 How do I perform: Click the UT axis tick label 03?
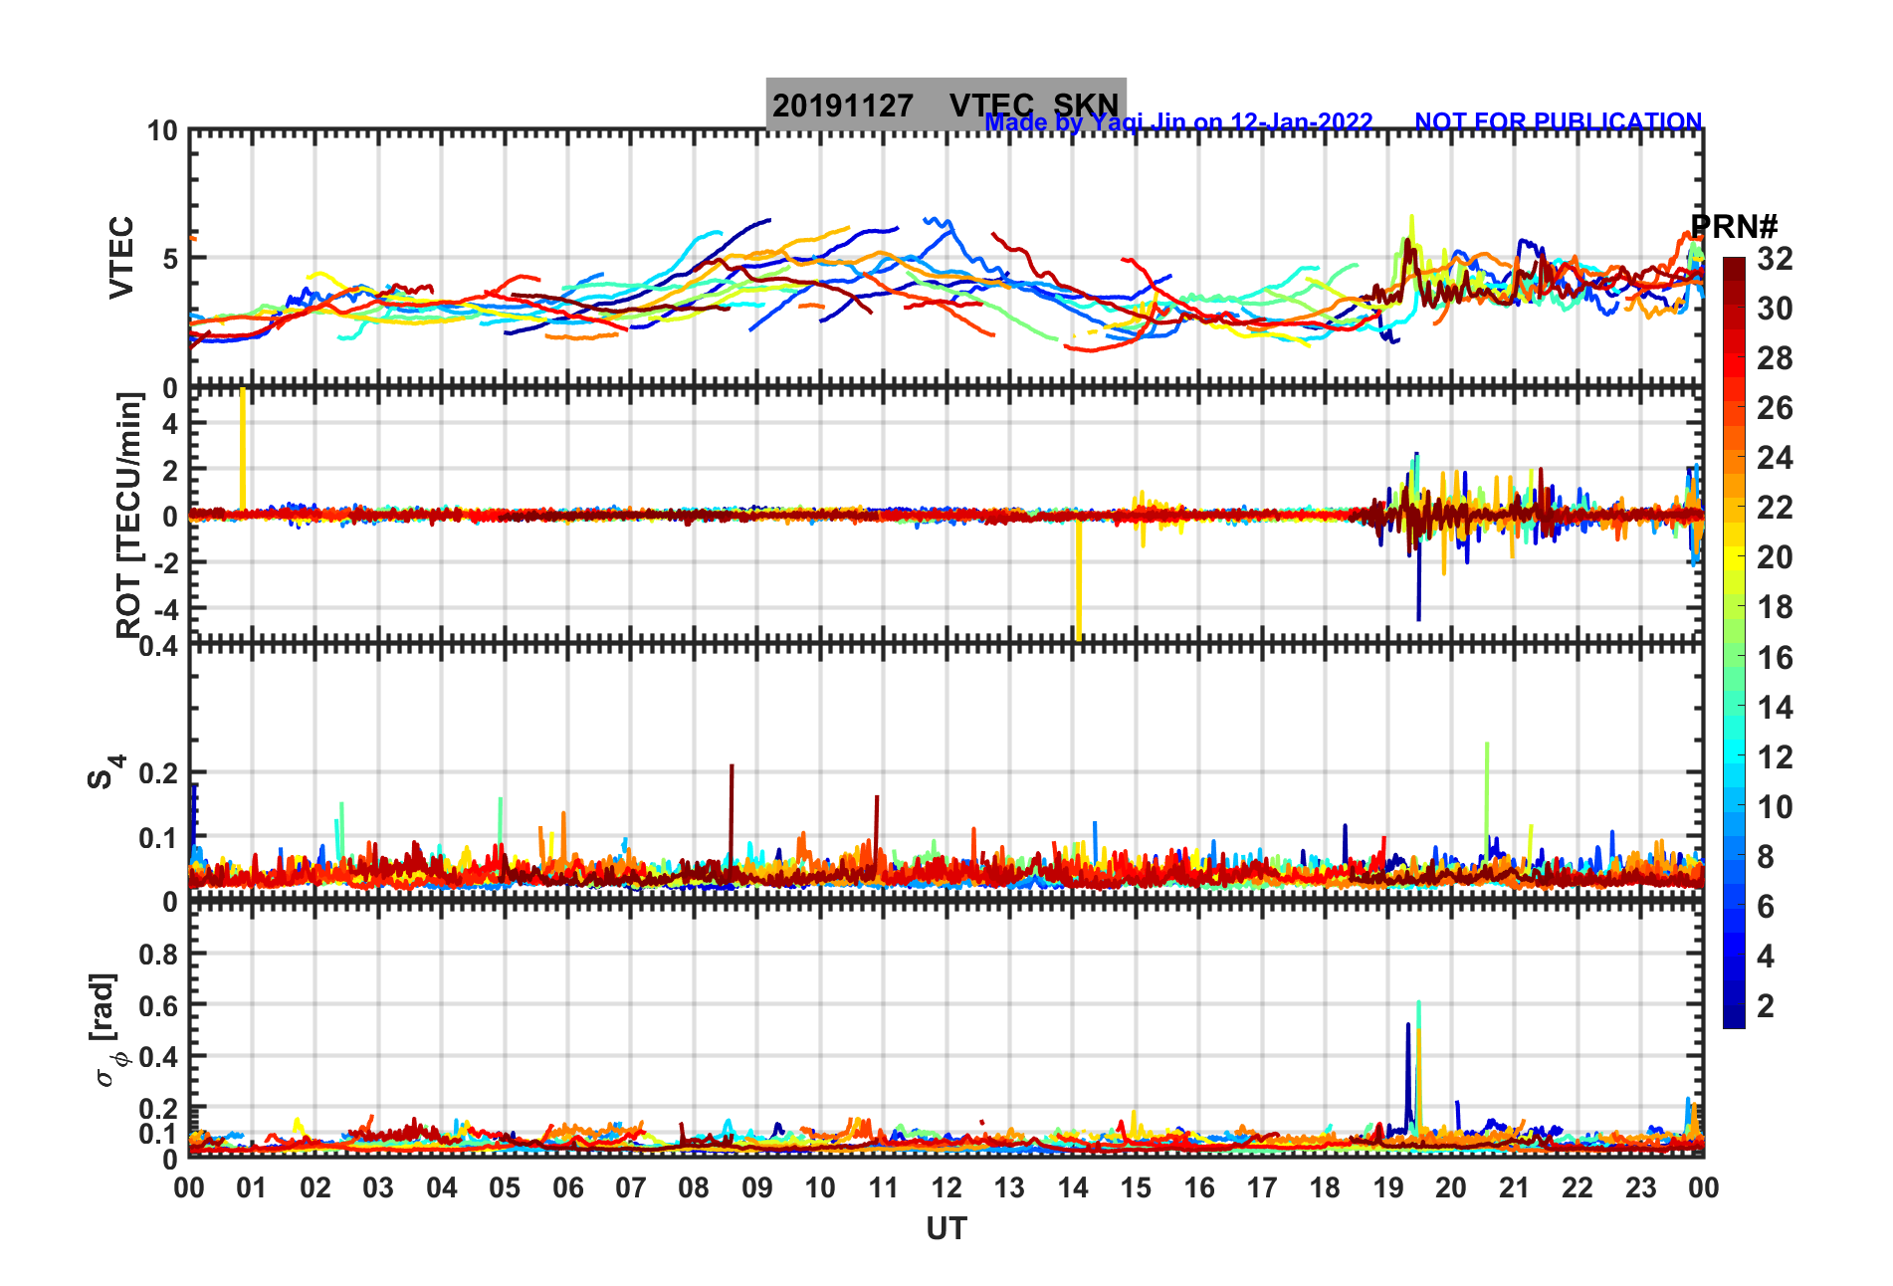coord(378,1187)
